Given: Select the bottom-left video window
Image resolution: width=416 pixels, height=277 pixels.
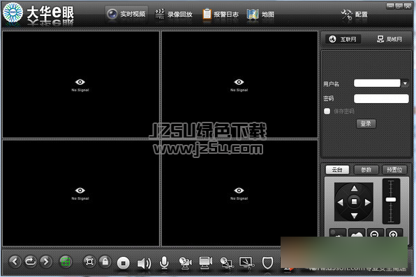Looking at the screenshot, I should (81, 193).
